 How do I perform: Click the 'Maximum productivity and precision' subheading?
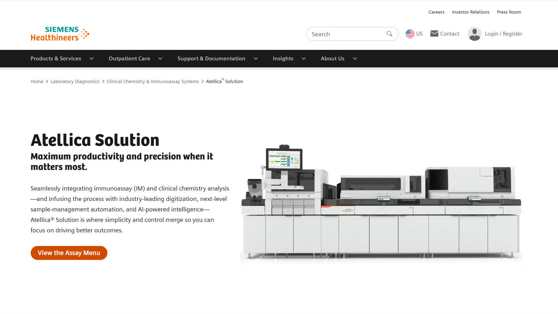pos(122,162)
